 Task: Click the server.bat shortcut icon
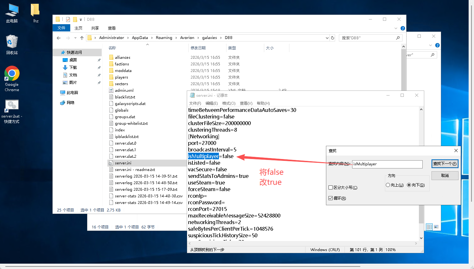tap(12, 107)
